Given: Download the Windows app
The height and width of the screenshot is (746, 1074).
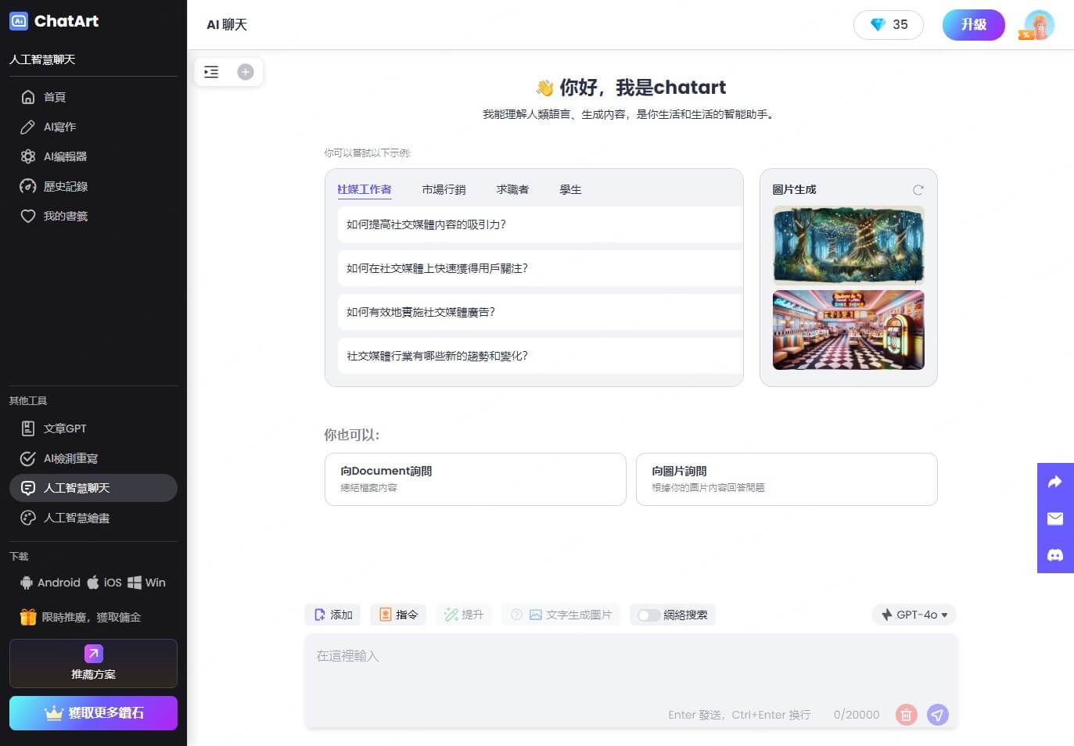Looking at the screenshot, I should (146, 583).
